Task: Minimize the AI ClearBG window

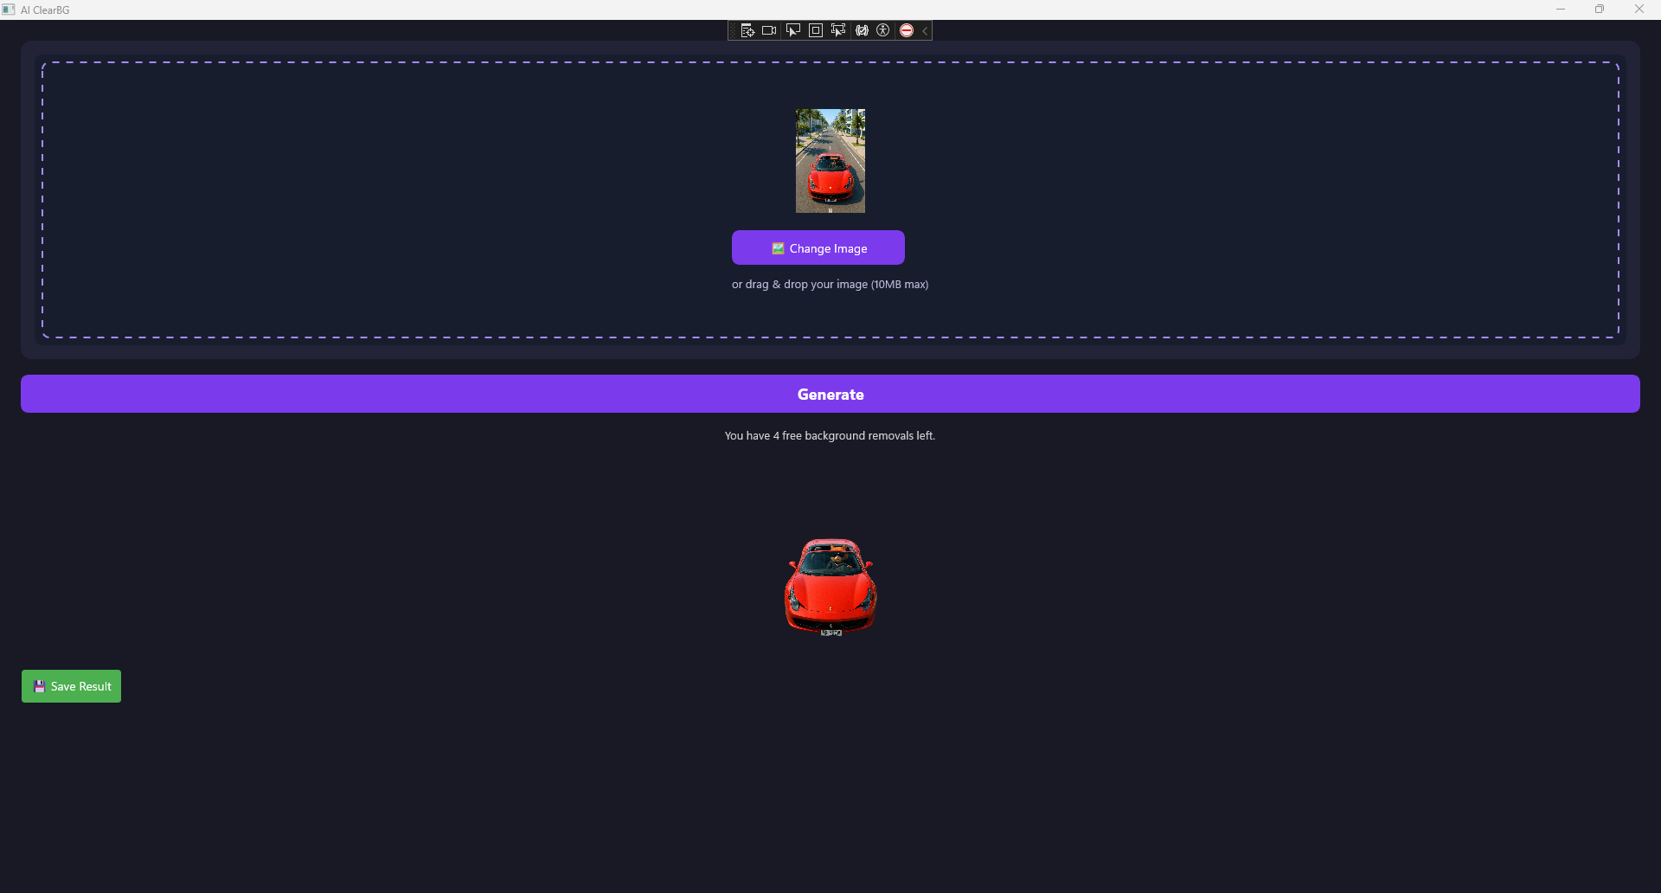Action: (x=1561, y=10)
